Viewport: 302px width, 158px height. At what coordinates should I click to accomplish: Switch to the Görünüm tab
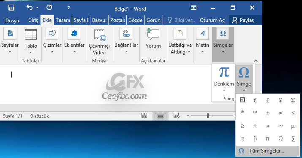[x=153, y=20]
